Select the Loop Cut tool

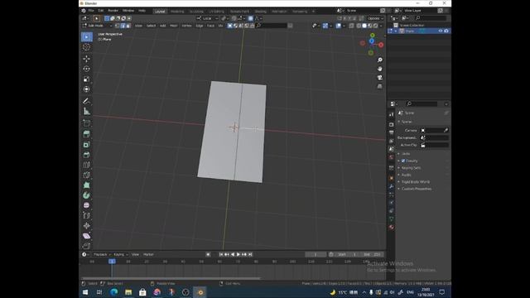(86, 165)
